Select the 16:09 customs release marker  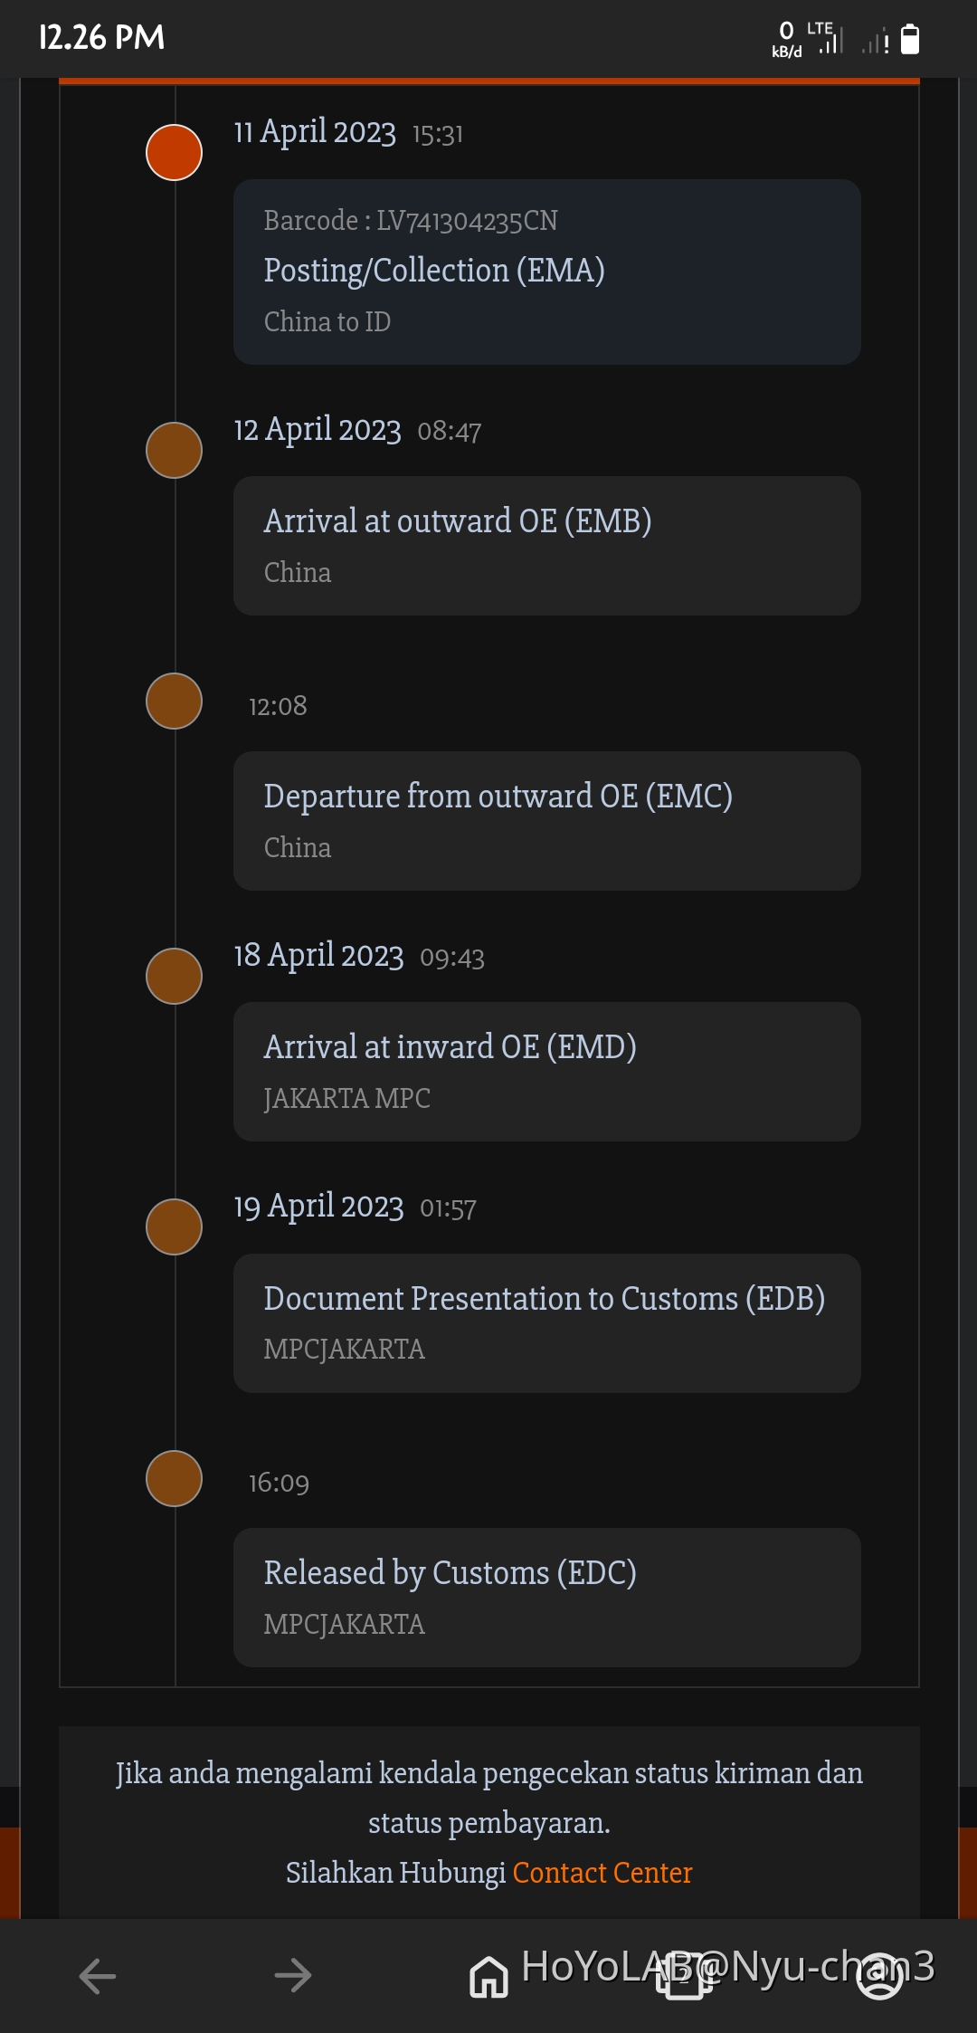[x=174, y=1478]
